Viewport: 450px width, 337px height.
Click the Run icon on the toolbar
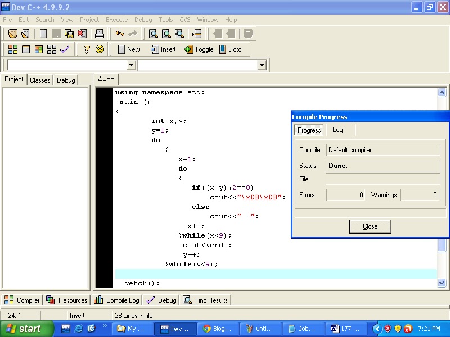coord(26,49)
